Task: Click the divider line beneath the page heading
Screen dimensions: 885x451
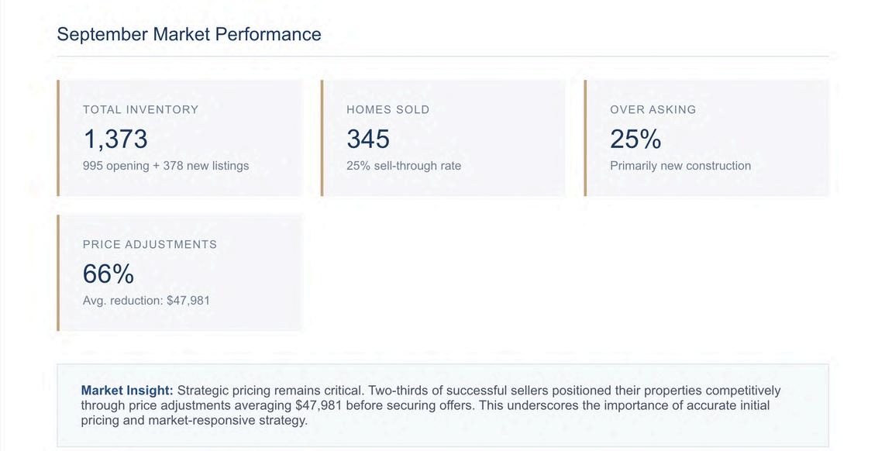Action: click(x=442, y=57)
